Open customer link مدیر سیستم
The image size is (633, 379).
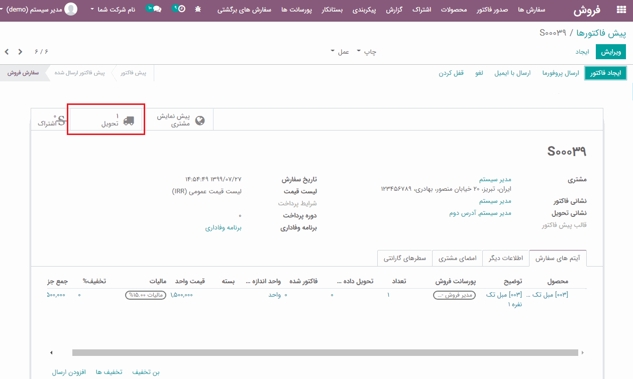[x=495, y=179]
